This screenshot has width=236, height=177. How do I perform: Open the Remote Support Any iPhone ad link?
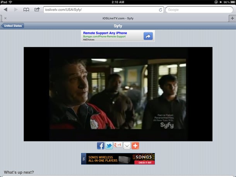[105, 33]
